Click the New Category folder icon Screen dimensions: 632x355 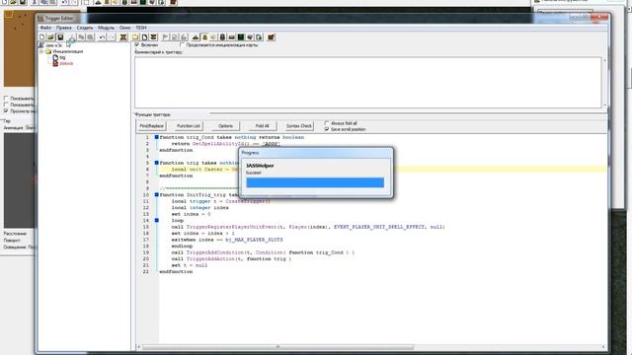click(x=135, y=37)
